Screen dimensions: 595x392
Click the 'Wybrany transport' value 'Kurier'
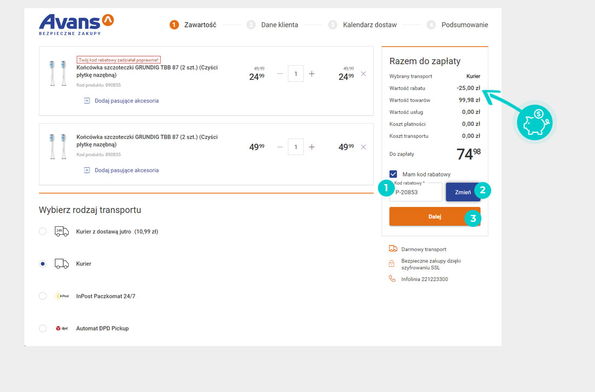[473, 76]
